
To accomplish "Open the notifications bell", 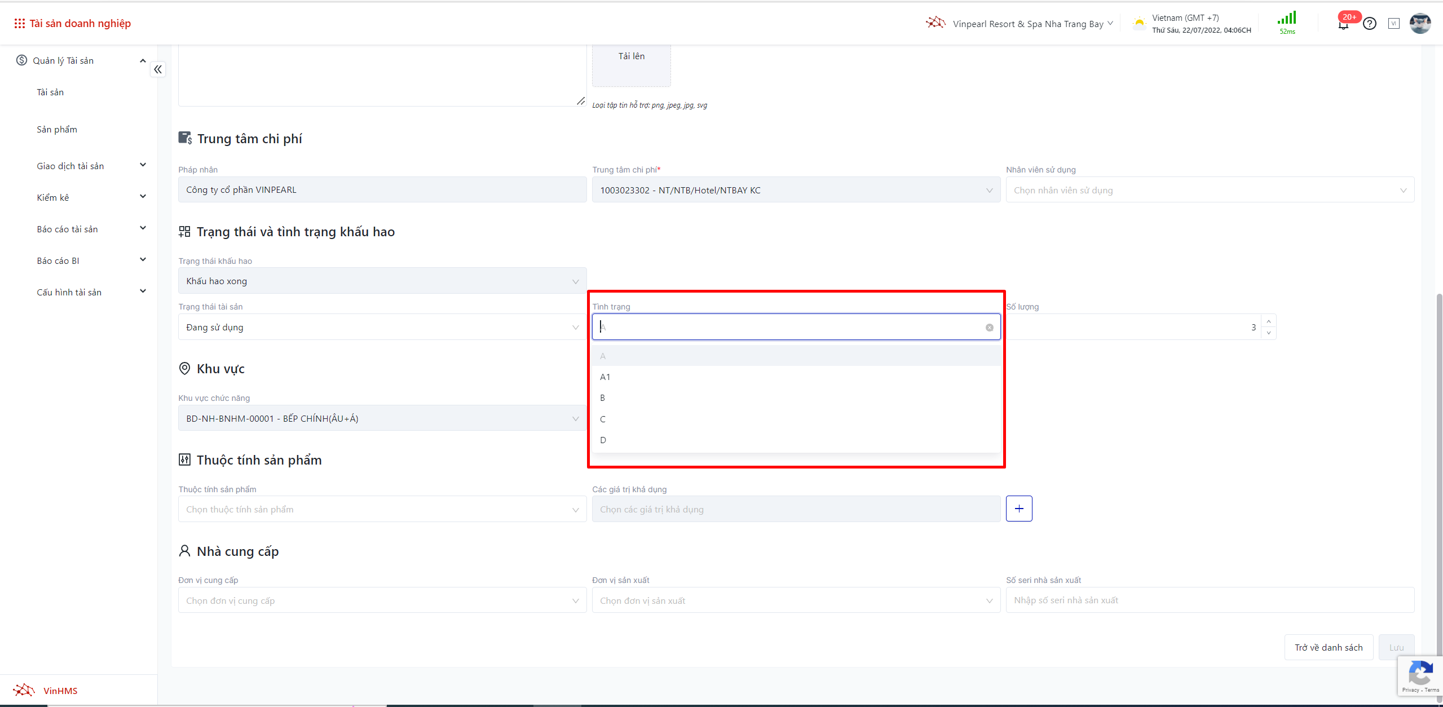I will point(1343,25).
